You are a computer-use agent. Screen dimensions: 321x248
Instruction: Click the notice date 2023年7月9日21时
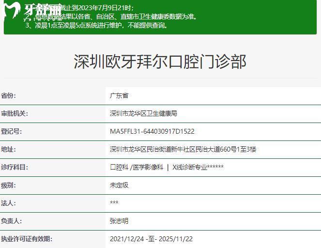105,8
